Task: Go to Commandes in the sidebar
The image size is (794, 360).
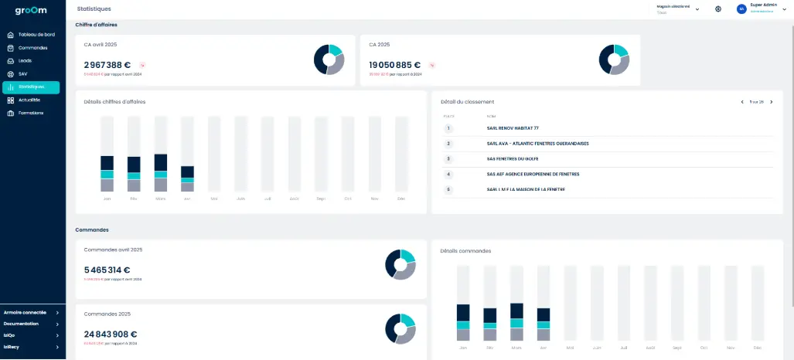Action: [x=32, y=48]
